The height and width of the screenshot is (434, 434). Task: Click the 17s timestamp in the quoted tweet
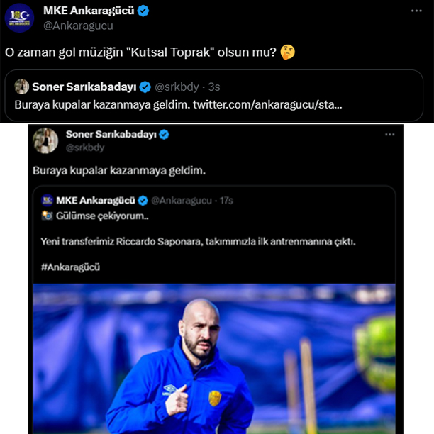(226, 201)
